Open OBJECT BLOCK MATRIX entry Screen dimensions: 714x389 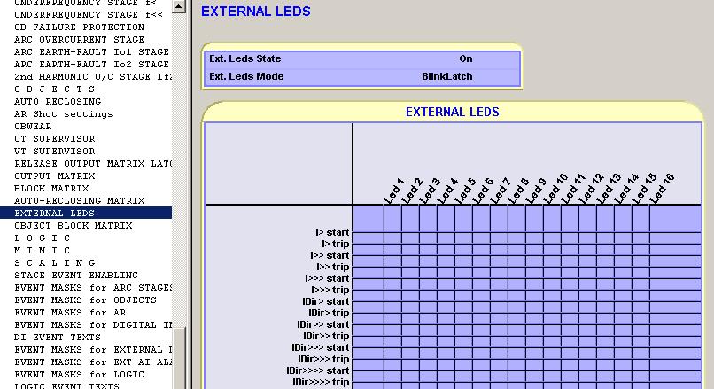pos(73,226)
